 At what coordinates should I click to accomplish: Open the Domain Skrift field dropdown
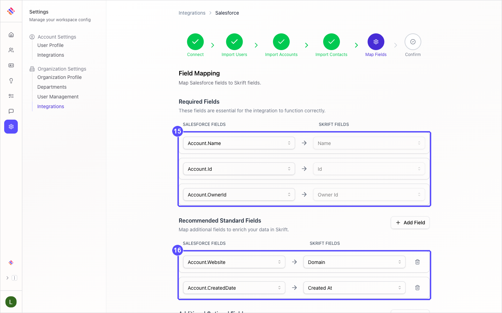click(x=355, y=262)
